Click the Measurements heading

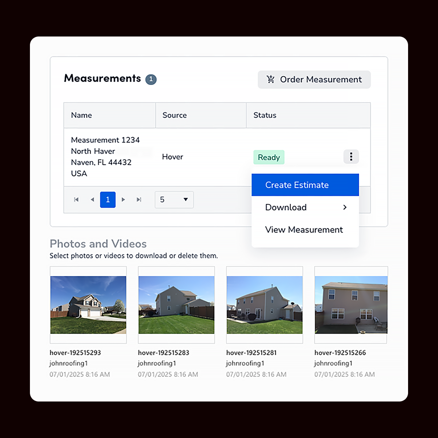(x=103, y=78)
